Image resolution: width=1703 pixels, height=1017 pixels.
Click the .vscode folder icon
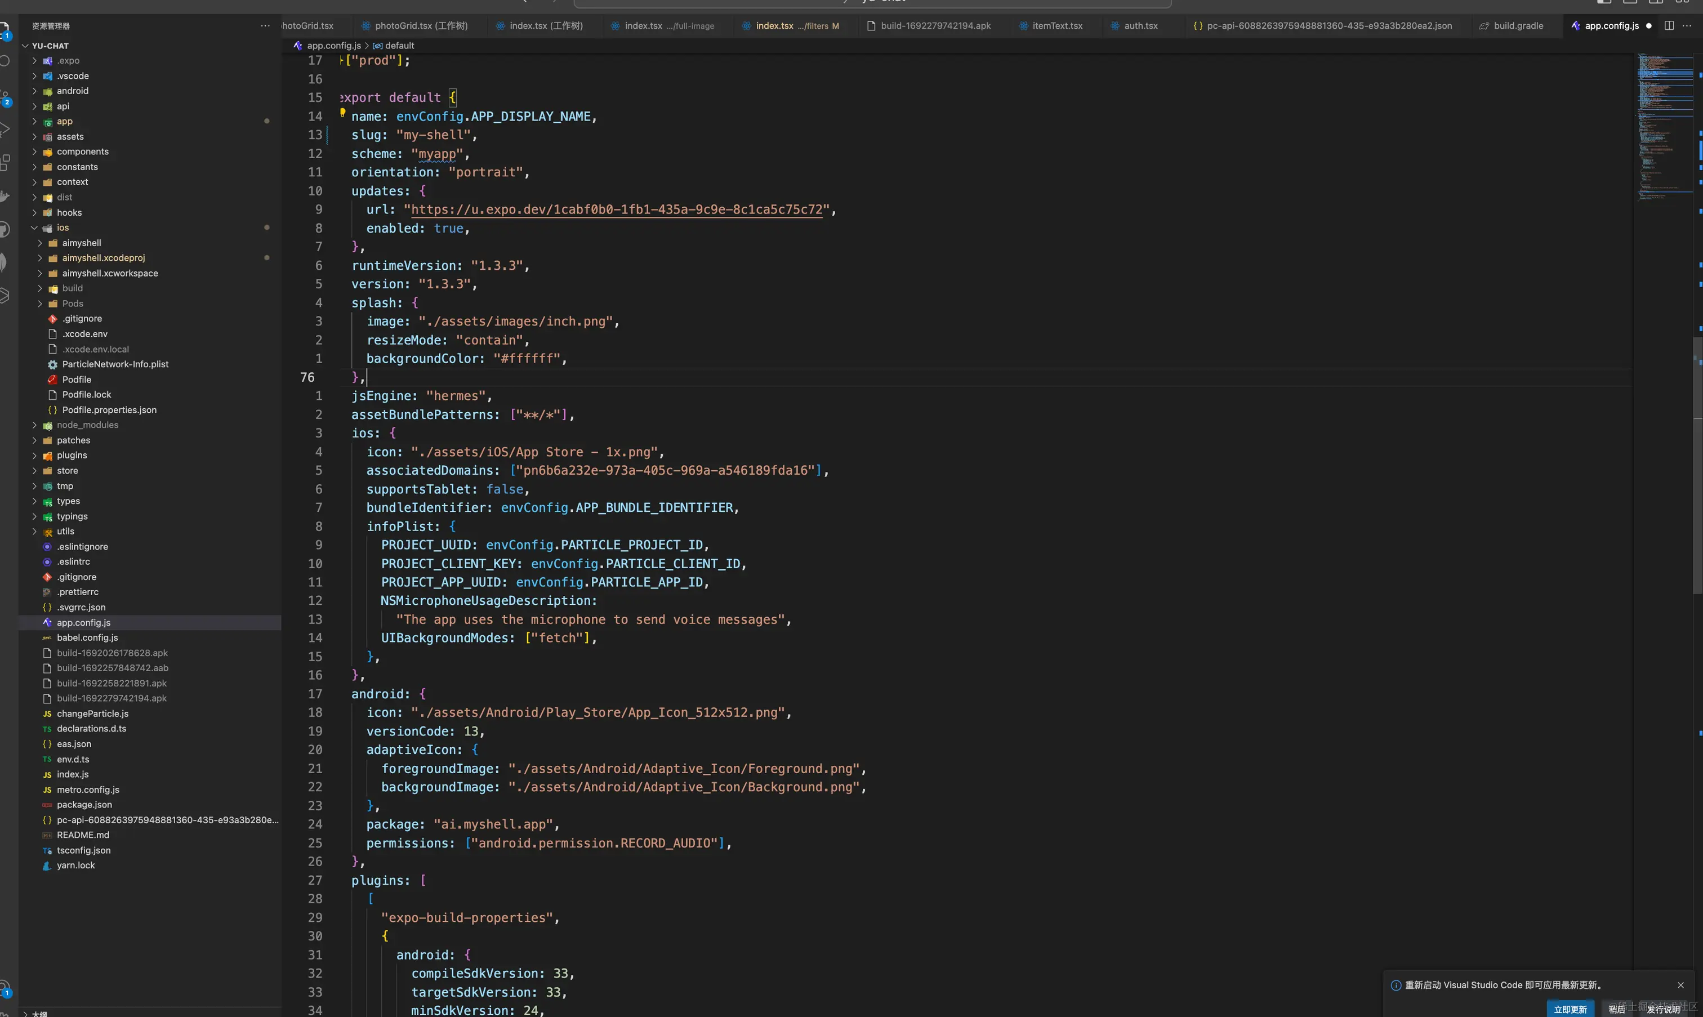point(47,76)
